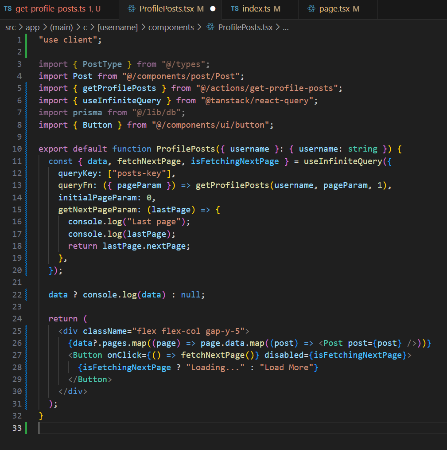447x450 pixels.
Task: Click the closing </Button> tag
Action: (90, 380)
